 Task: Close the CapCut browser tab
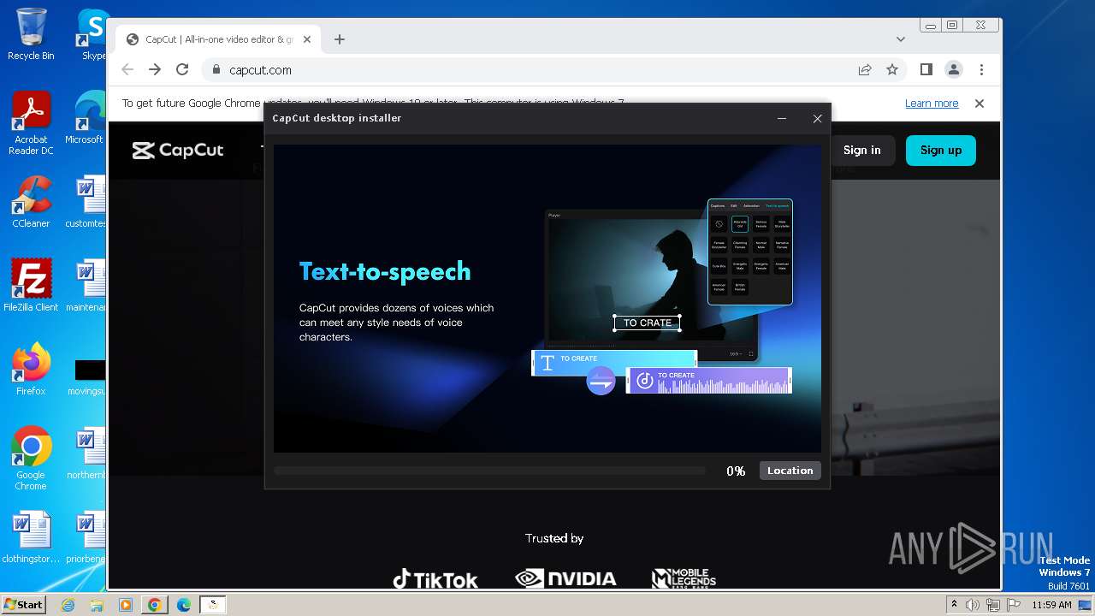pyautogui.click(x=308, y=39)
